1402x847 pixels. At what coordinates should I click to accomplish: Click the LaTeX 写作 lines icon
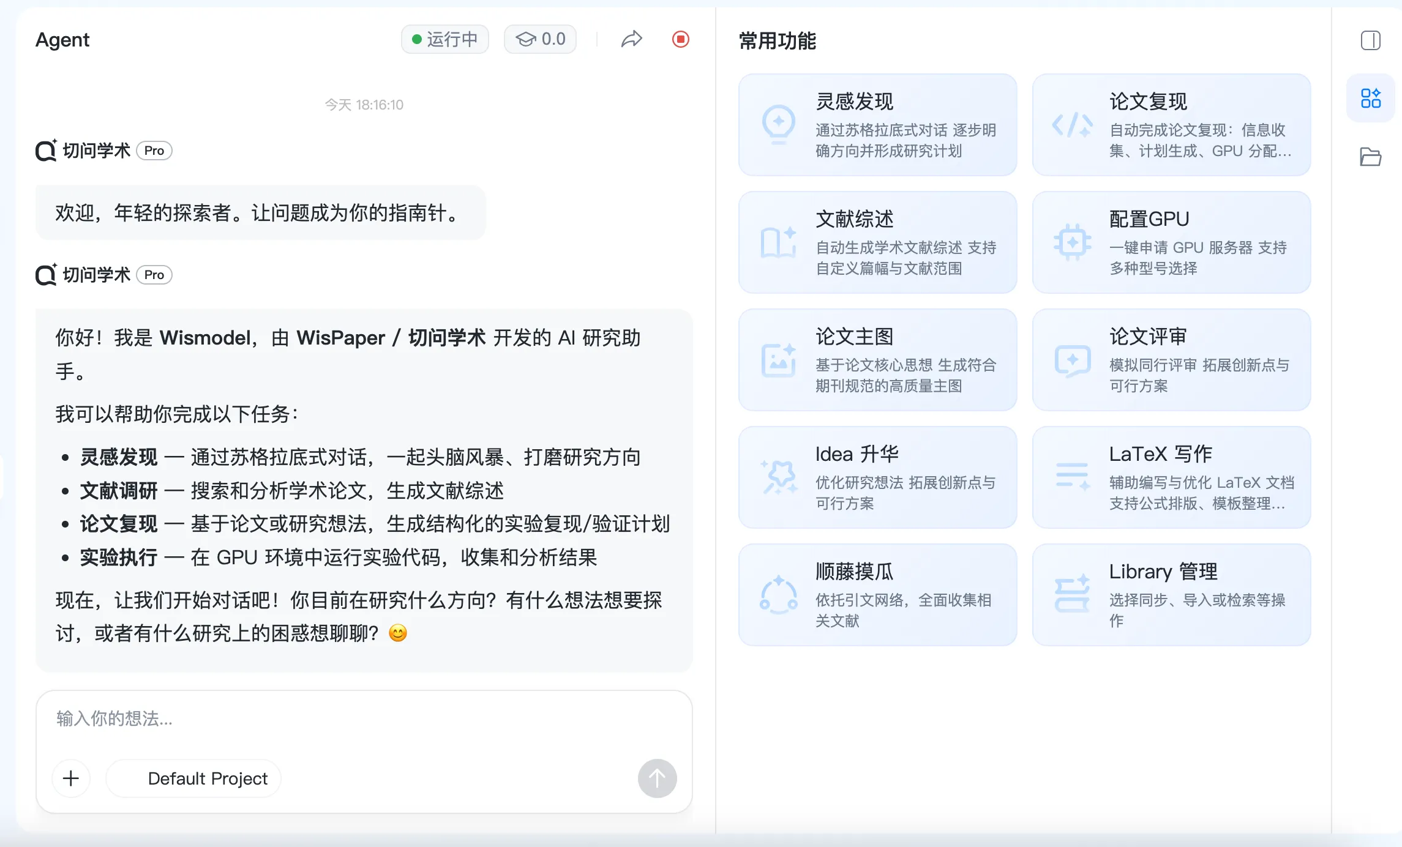(x=1073, y=477)
